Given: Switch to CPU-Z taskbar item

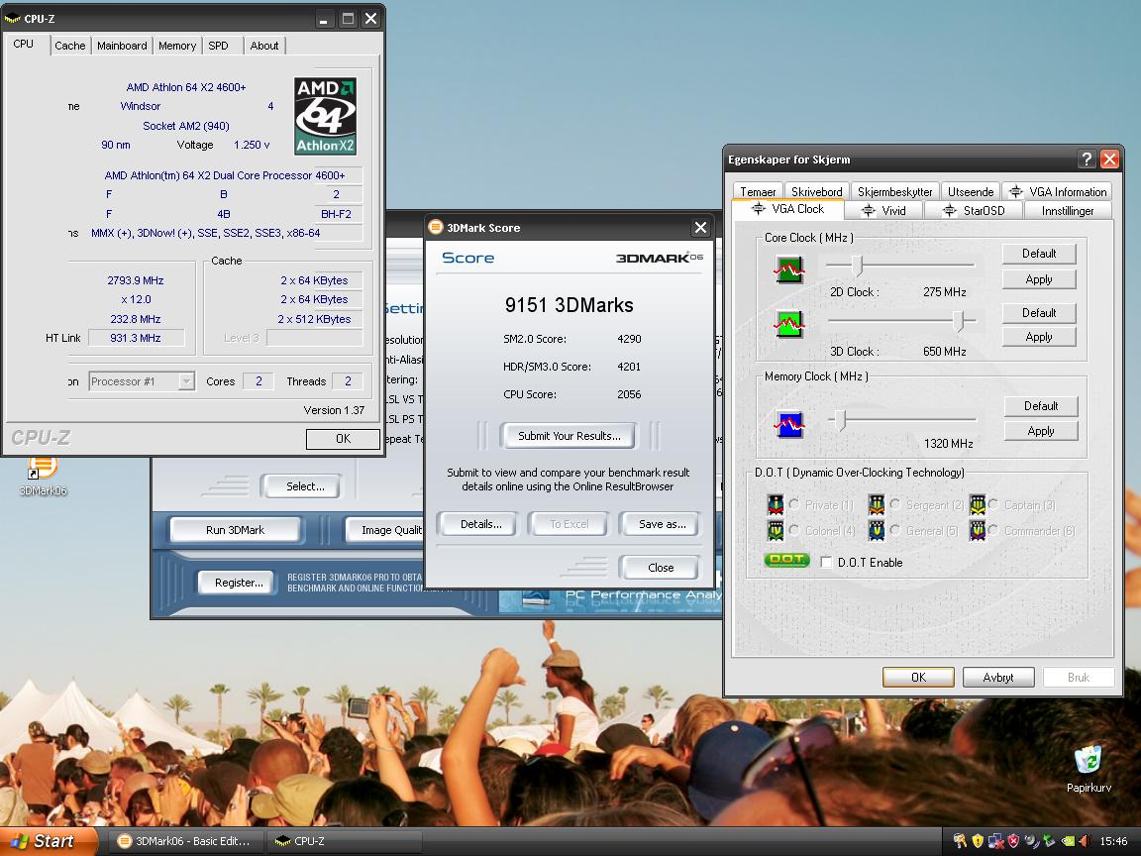Looking at the screenshot, I should pyautogui.click(x=345, y=841).
